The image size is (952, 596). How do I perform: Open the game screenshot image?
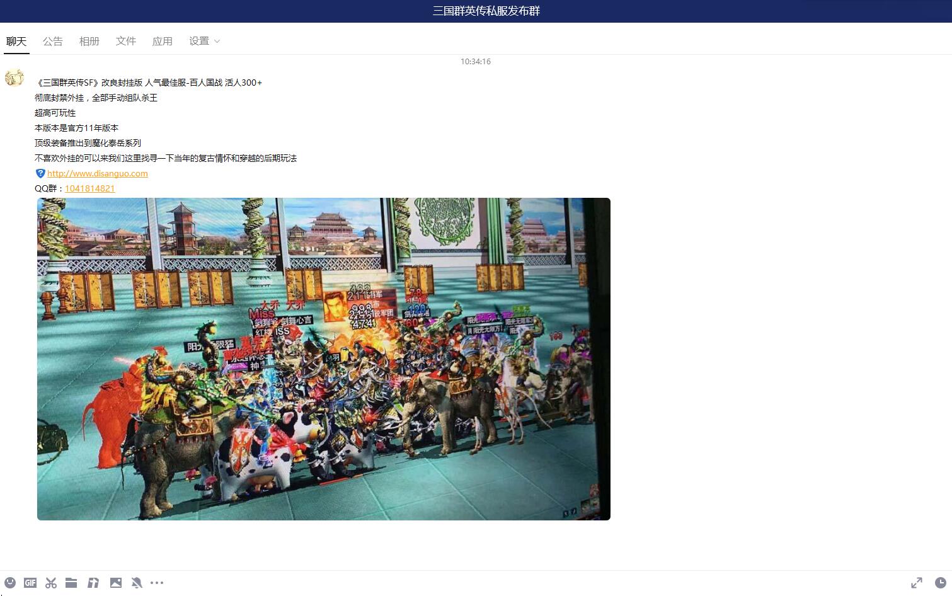pyautogui.click(x=324, y=359)
